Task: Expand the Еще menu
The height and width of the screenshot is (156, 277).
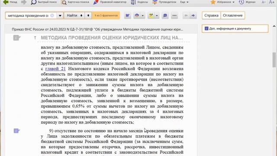Action: click(184, 2)
